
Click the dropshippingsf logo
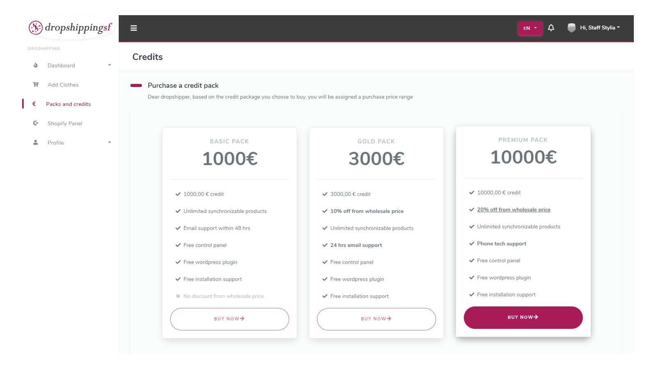click(70, 27)
